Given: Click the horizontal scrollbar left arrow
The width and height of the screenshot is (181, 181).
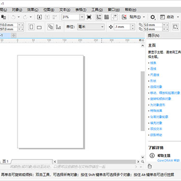Looking at the screenshot, I should click(55, 162).
